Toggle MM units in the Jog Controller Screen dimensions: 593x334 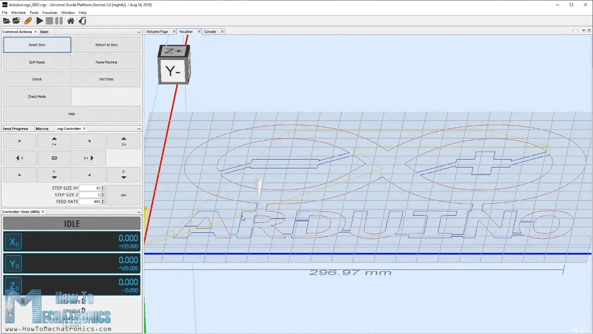pyautogui.click(x=123, y=195)
